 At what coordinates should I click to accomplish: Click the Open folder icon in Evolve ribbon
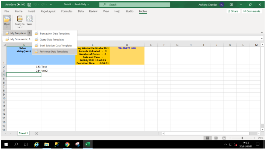[x=7, y=19]
